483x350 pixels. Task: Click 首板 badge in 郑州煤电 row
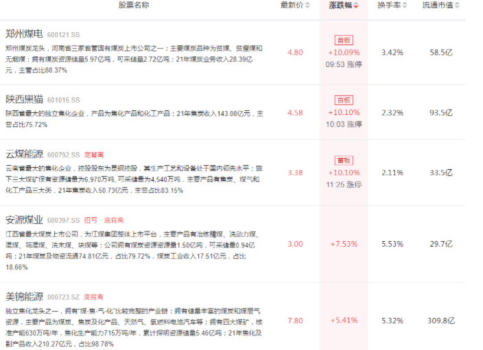click(x=344, y=40)
